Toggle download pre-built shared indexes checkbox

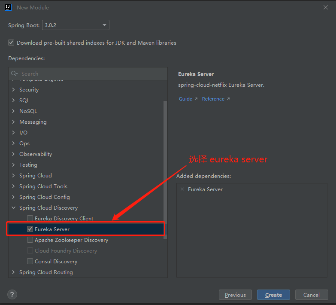[x=11, y=43]
